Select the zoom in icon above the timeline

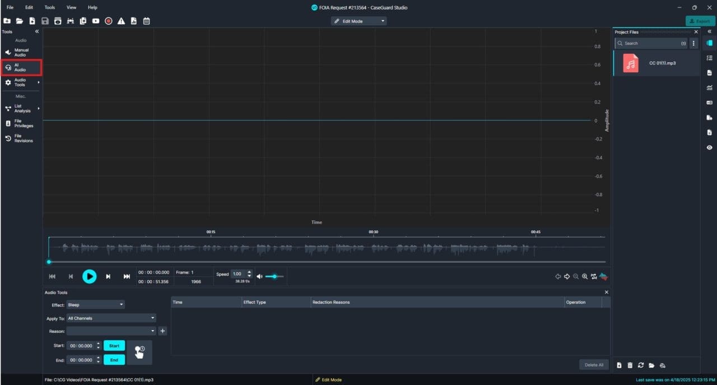click(x=585, y=276)
